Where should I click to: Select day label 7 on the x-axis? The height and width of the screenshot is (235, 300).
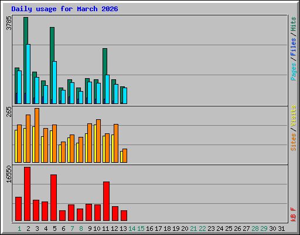(x=72, y=229)
